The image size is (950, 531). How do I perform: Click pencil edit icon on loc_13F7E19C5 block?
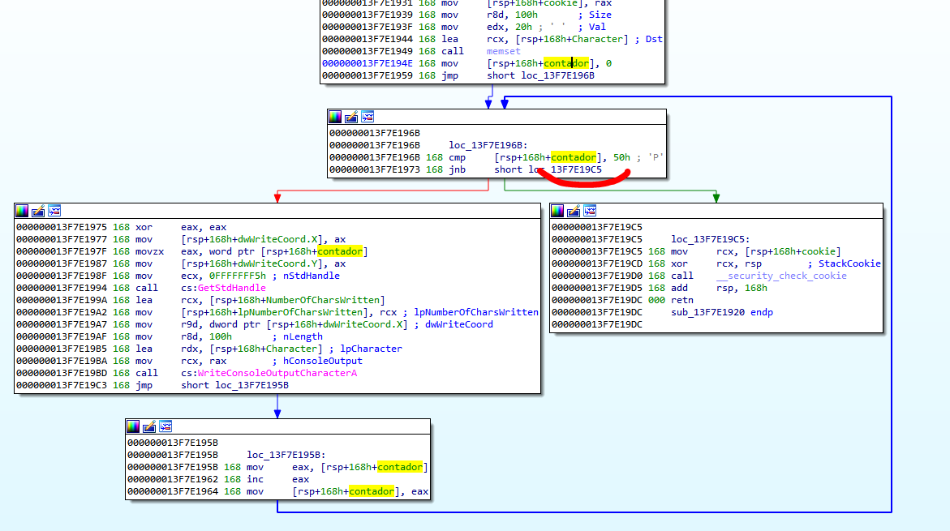[574, 211]
